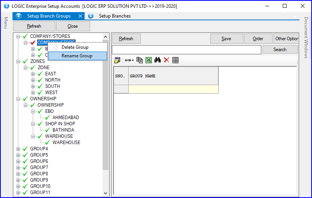Expand the GROUP5 node
This screenshot has width=312, height=198.
18,155
